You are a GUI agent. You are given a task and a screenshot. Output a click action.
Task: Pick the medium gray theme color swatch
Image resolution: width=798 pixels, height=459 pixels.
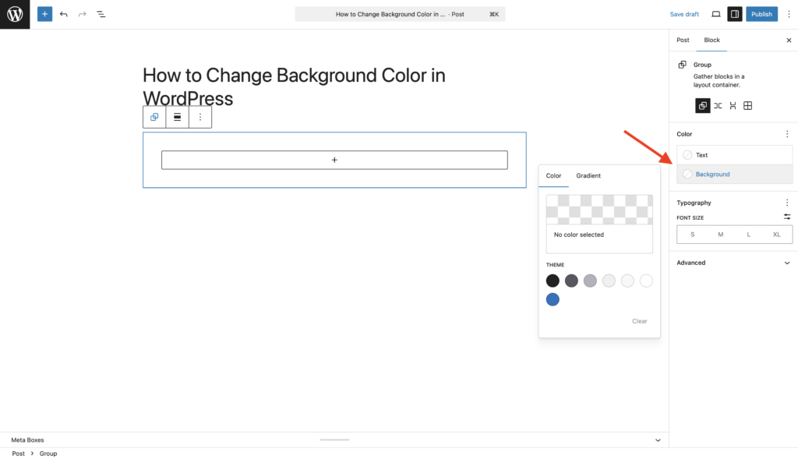pos(590,281)
